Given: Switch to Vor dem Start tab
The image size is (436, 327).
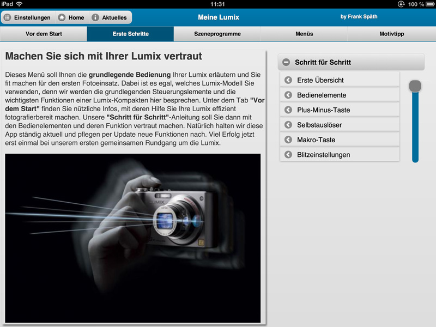Looking at the screenshot, I should (44, 34).
